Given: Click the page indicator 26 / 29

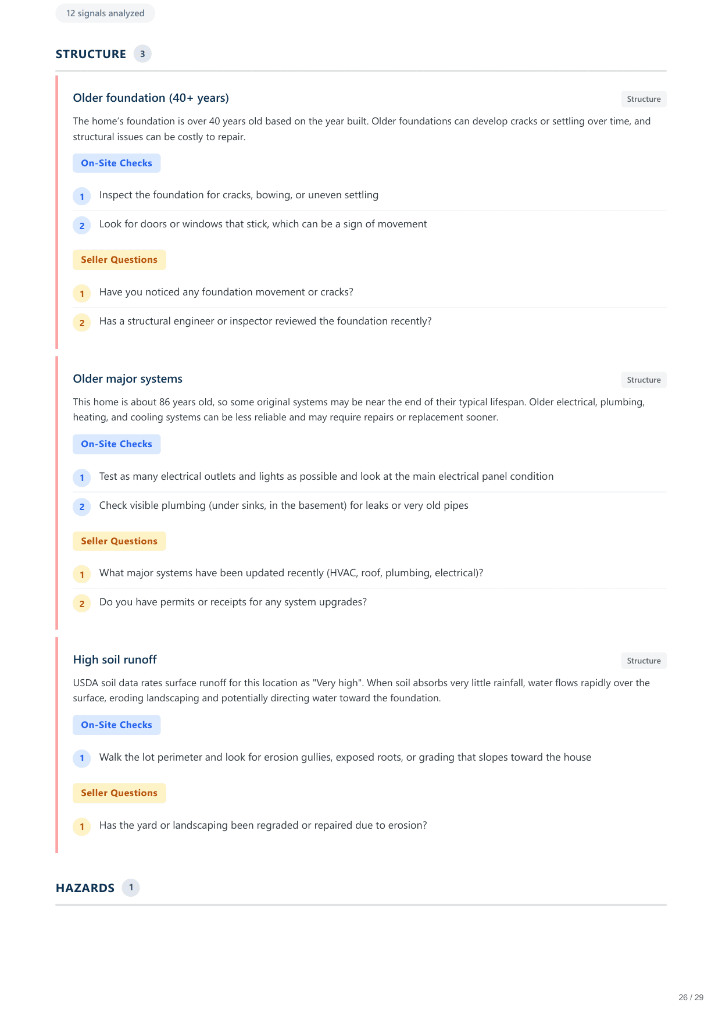Looking at the screenshot, I should pos(691,997).
